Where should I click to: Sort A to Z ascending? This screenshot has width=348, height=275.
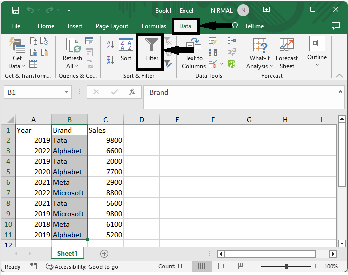[111, 45]
